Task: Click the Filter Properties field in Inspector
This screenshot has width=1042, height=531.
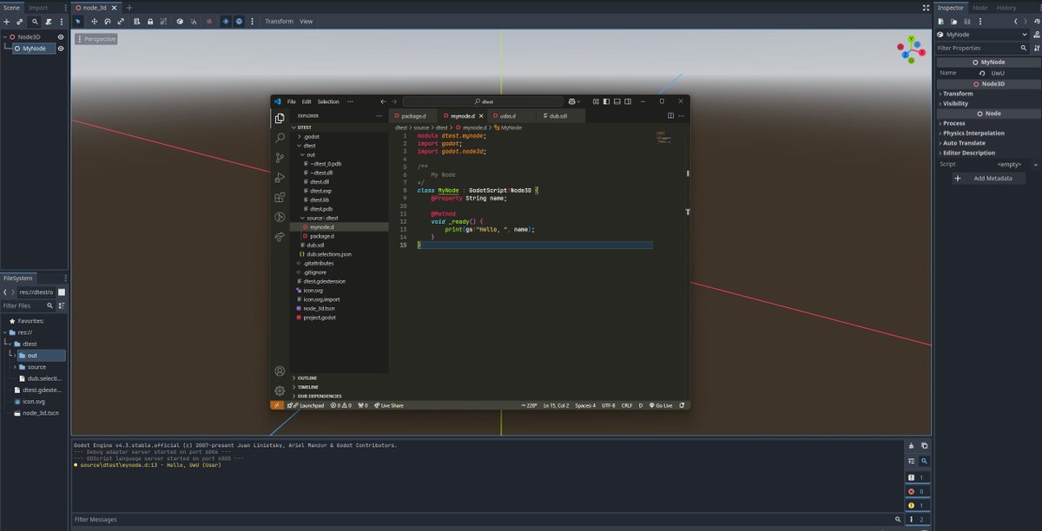Action: coord(981,48)
